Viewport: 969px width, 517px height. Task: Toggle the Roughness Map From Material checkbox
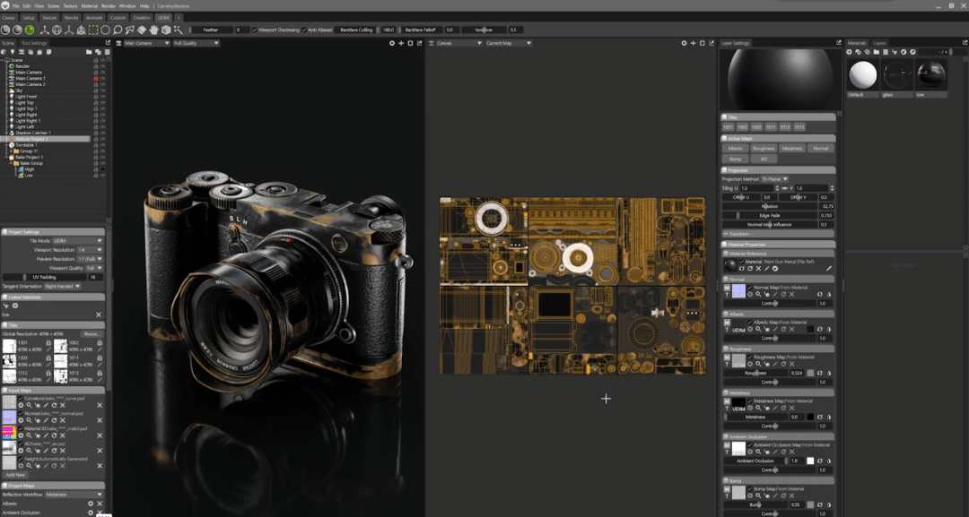[750, 357]
